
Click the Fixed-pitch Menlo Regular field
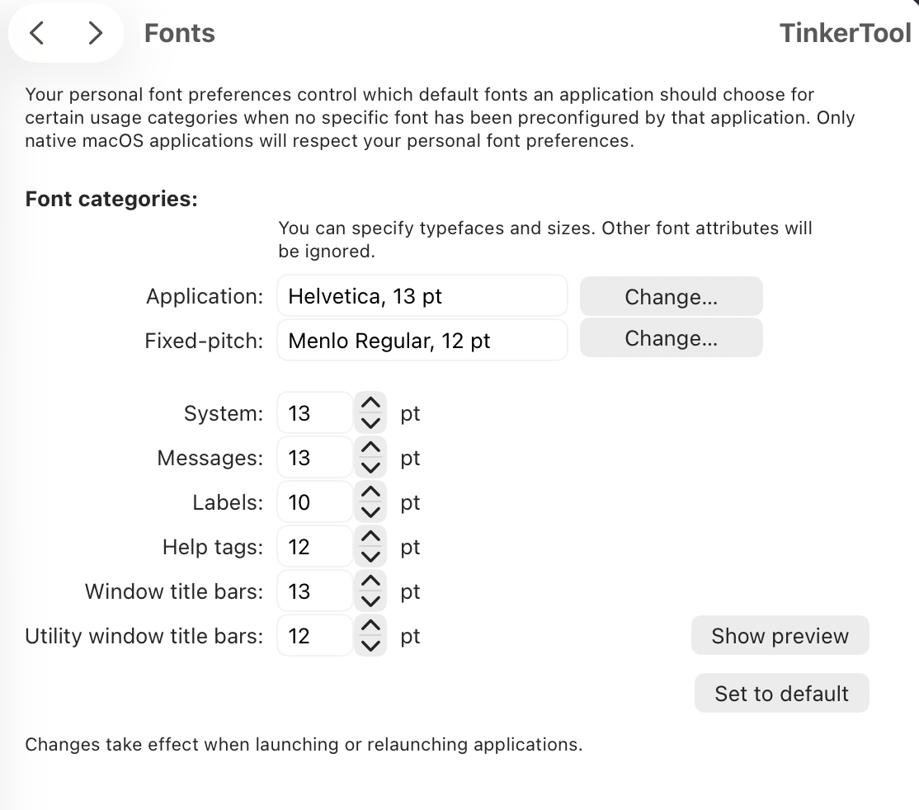pos(422,341)
